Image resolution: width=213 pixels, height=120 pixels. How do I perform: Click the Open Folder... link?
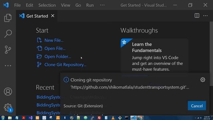58,56
